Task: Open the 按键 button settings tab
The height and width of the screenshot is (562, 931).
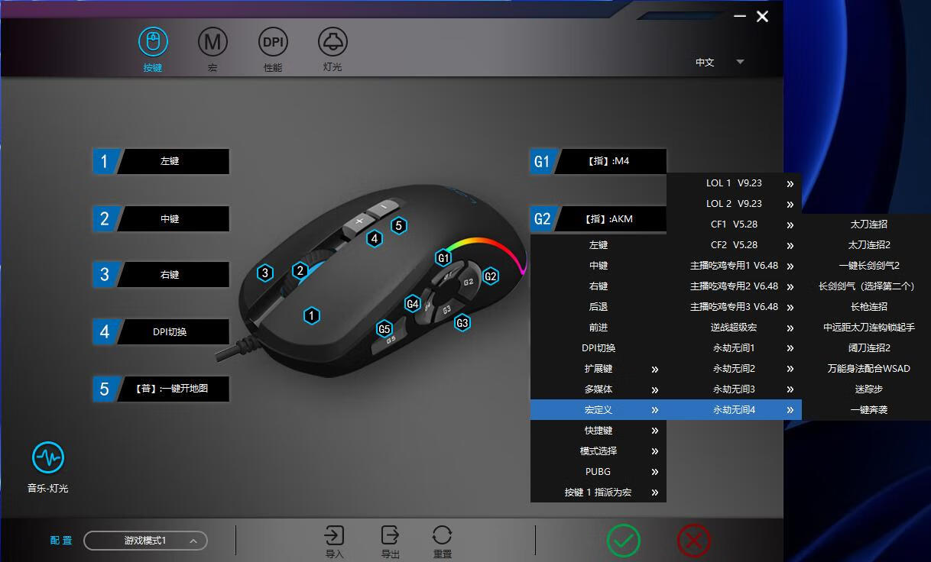Action: click(153, 49)
